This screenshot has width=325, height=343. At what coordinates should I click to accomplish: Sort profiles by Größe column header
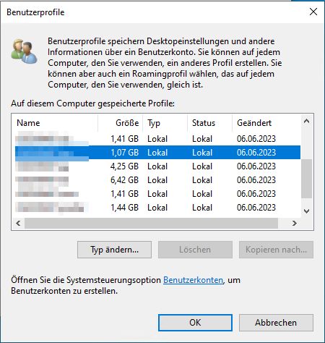click(x=120, y=123)
